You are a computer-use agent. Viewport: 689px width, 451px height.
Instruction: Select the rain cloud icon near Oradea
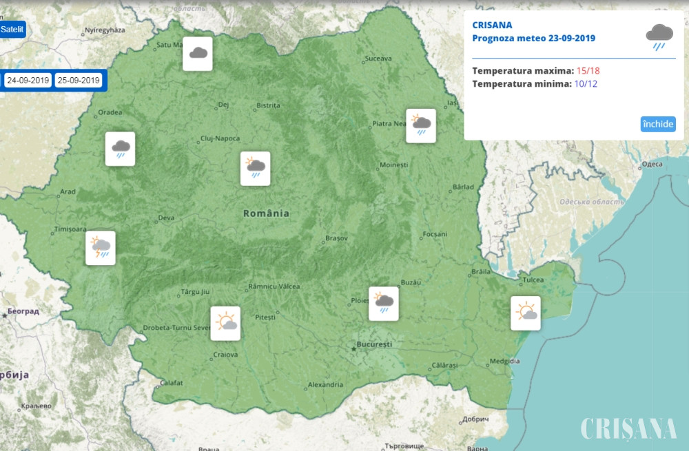(x=120, y=149)
